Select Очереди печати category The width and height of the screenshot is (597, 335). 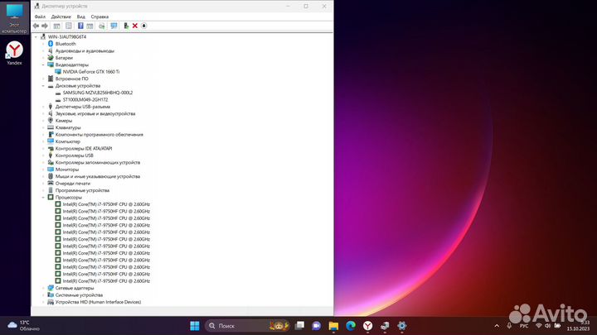pyautogui.click(x=73, y=184)
